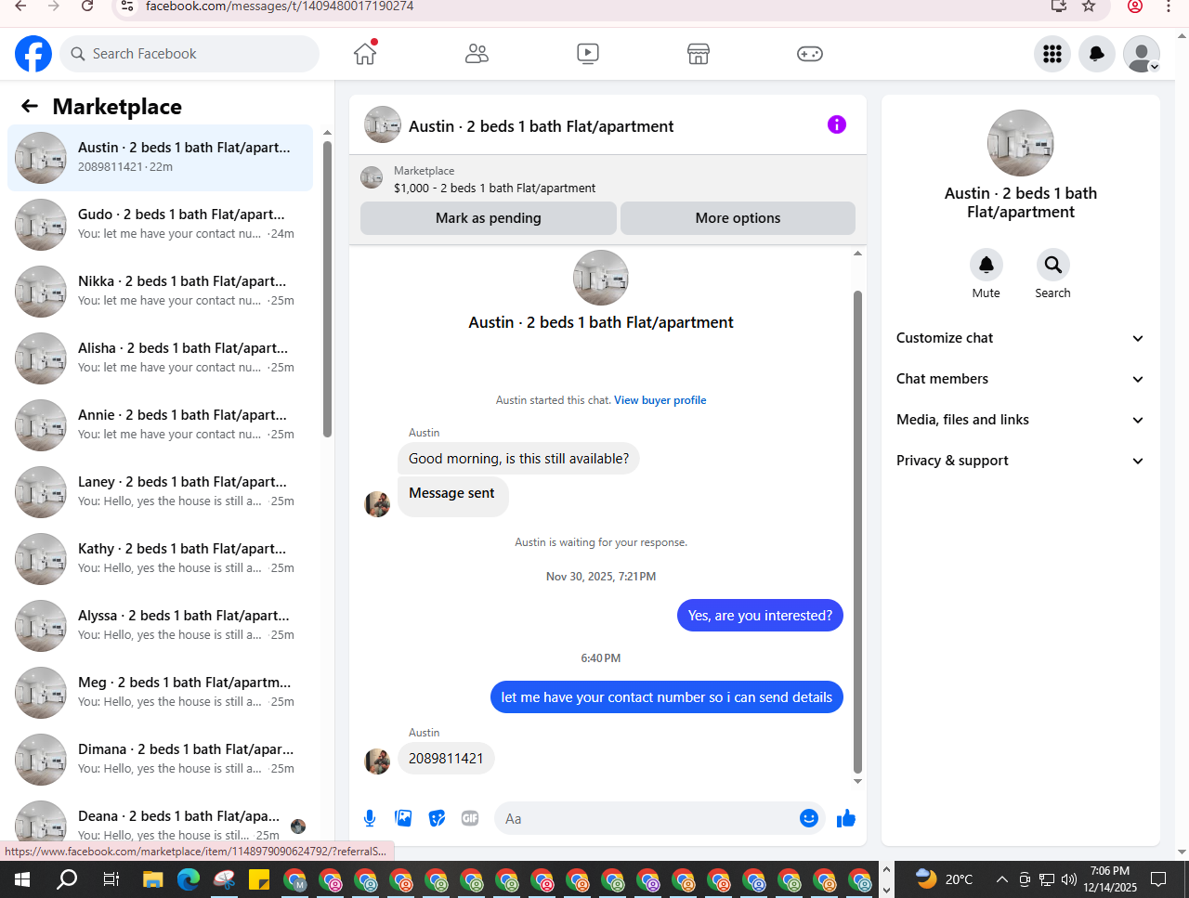Viewport: 1189px width, 898px height.
Task: Click browser profile icon in toolbar
Action: coord(1135,7)
